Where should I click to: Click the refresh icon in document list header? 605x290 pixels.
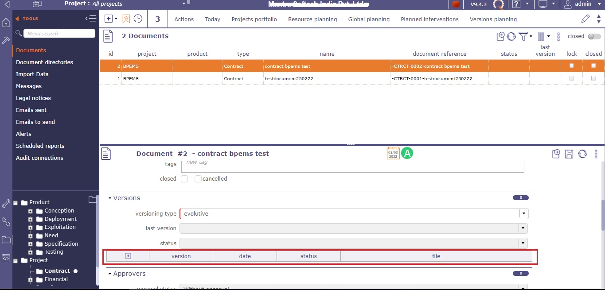511,36
